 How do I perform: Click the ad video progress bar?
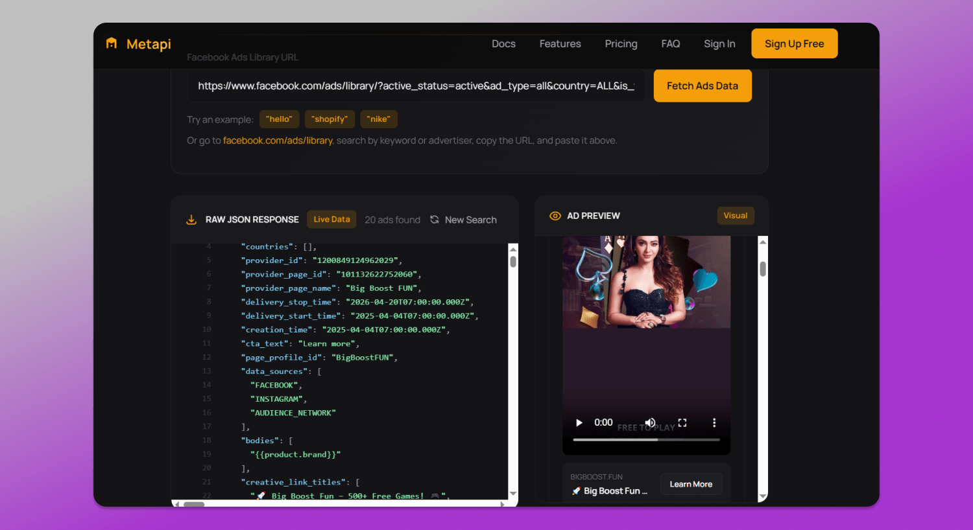(x=646, y=440)
